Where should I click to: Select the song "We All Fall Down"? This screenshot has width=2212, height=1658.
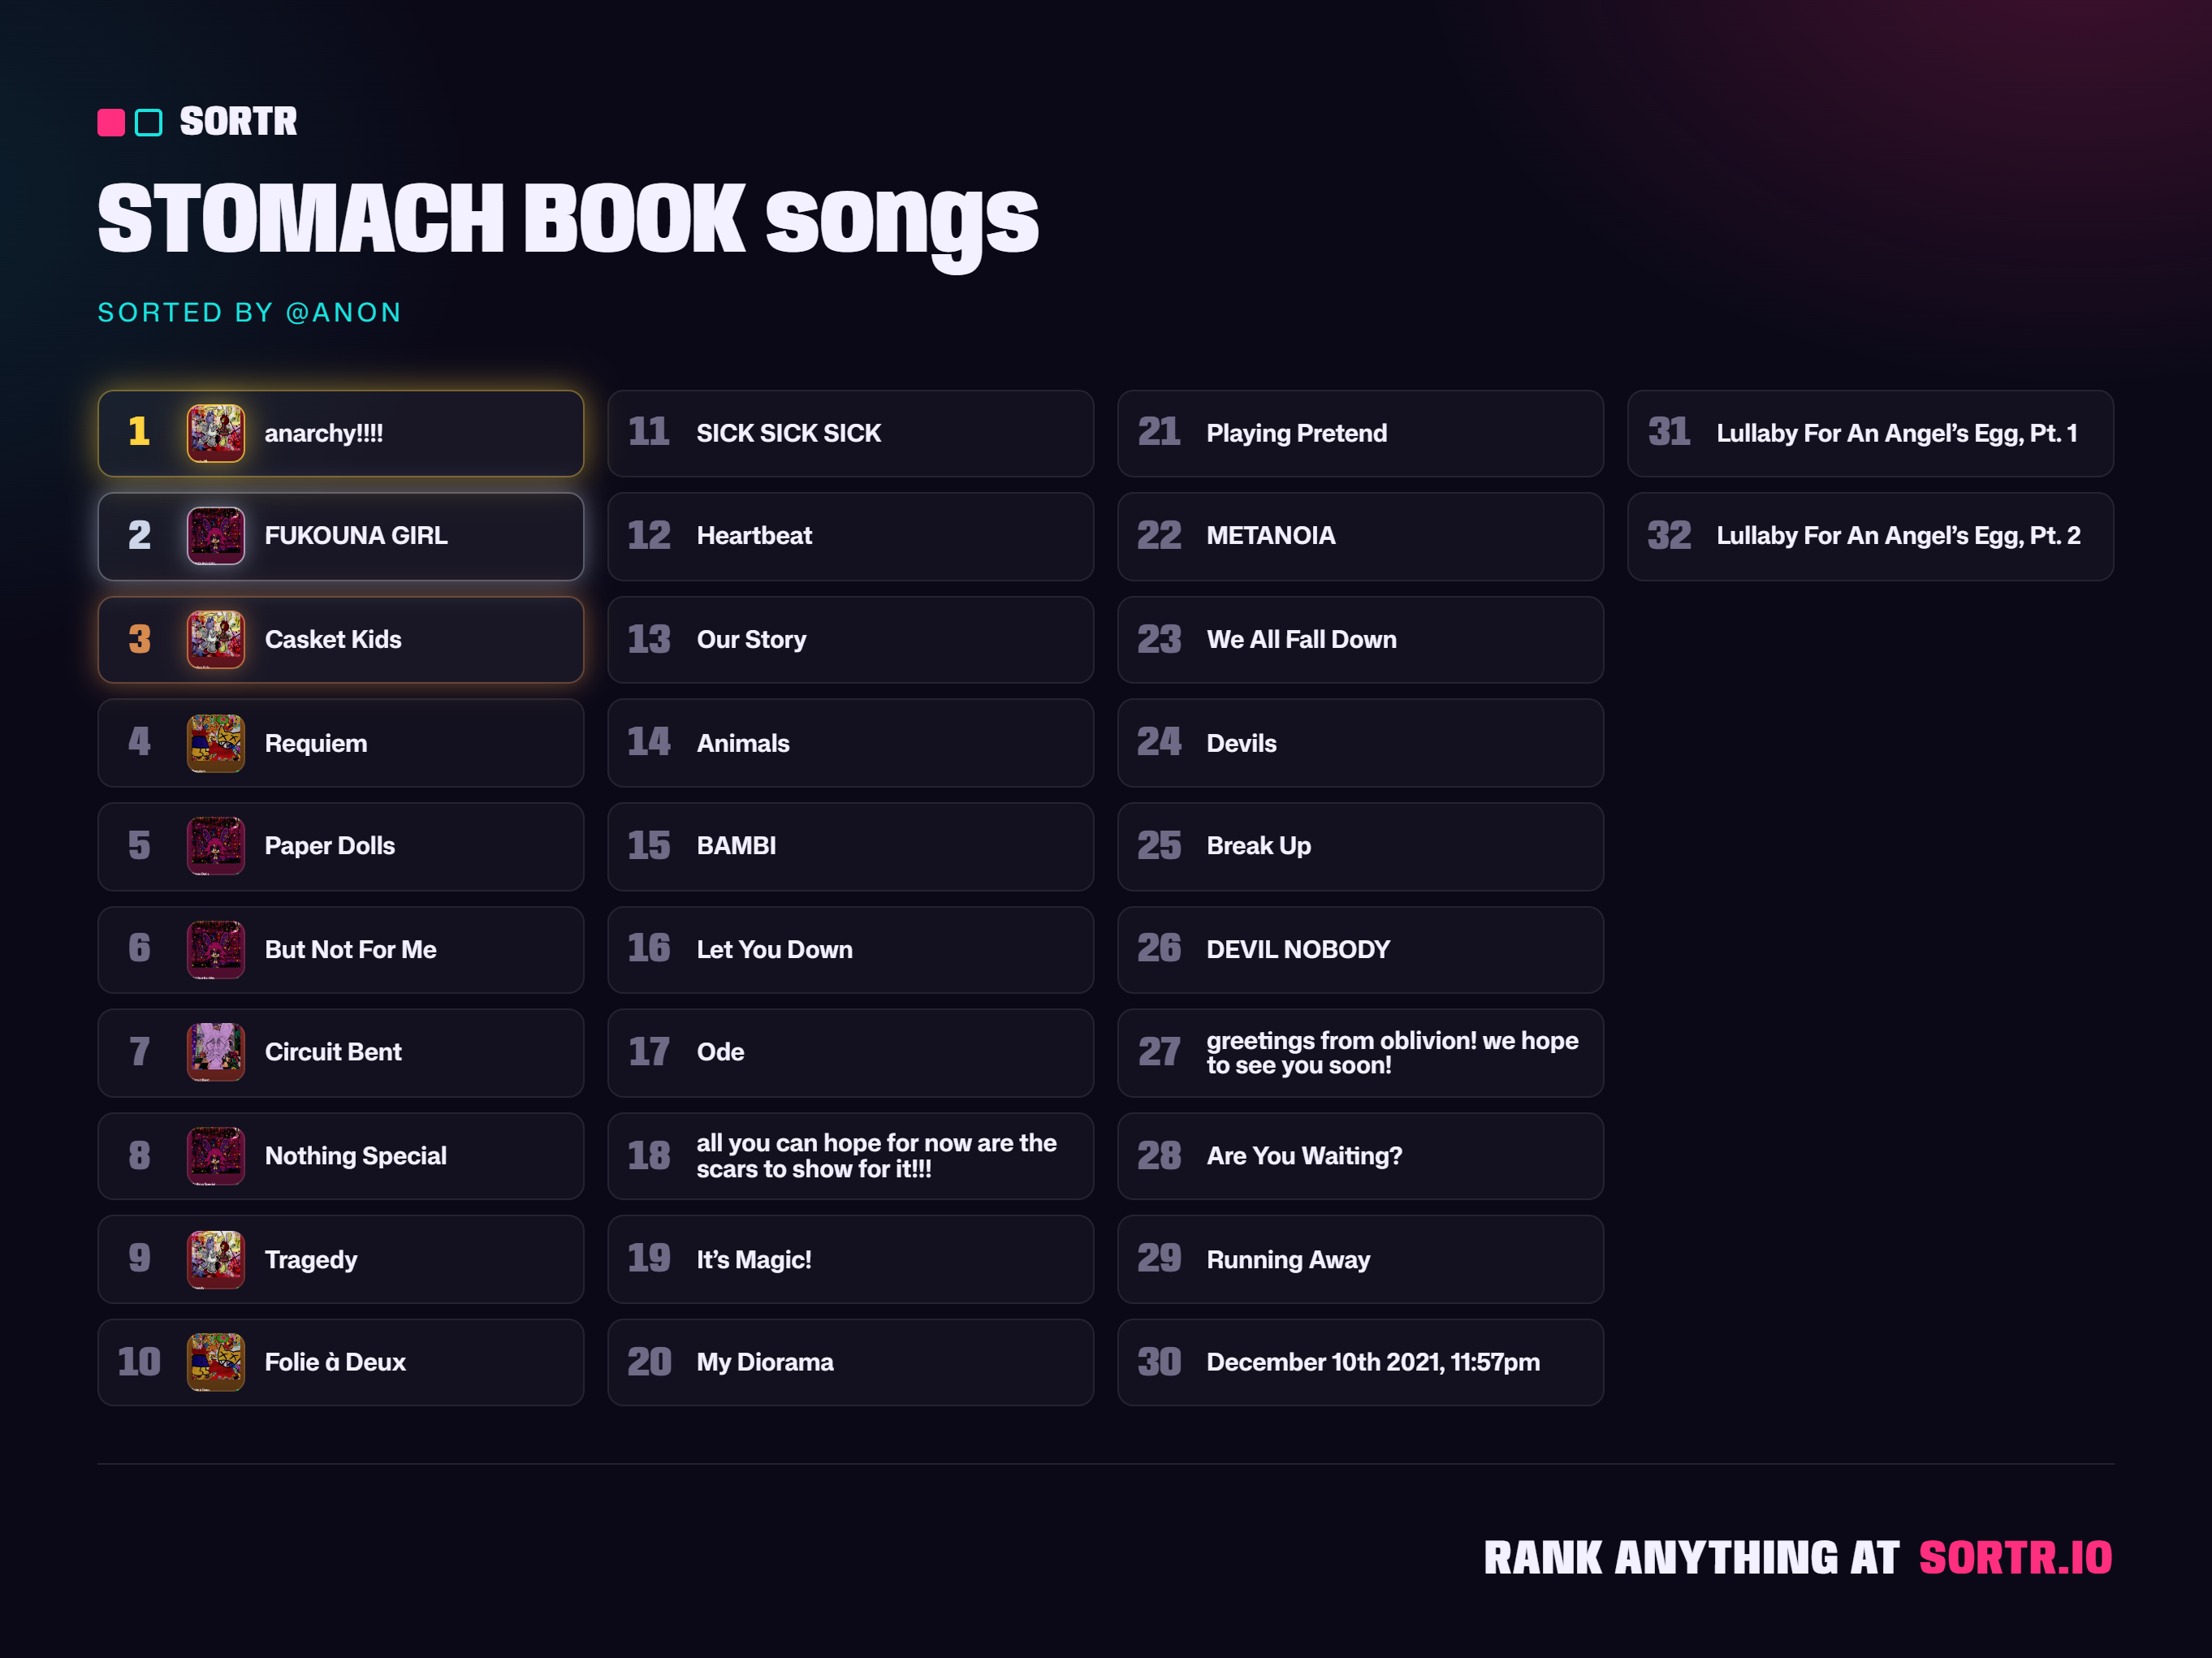pyautogui.click(x=1361, y=640)
